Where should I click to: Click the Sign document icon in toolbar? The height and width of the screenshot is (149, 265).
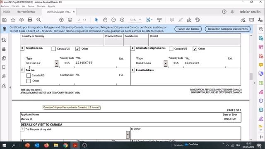(189, 20)
